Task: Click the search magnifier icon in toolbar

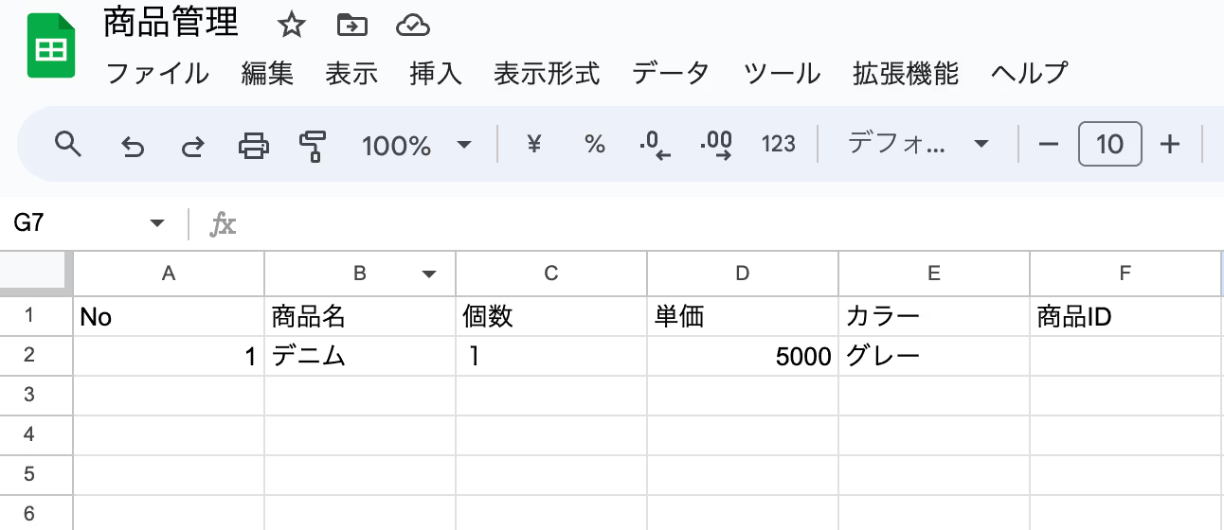Action: click(67, 145)
